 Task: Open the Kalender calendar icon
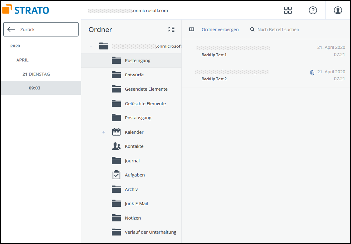pos(116,132)
